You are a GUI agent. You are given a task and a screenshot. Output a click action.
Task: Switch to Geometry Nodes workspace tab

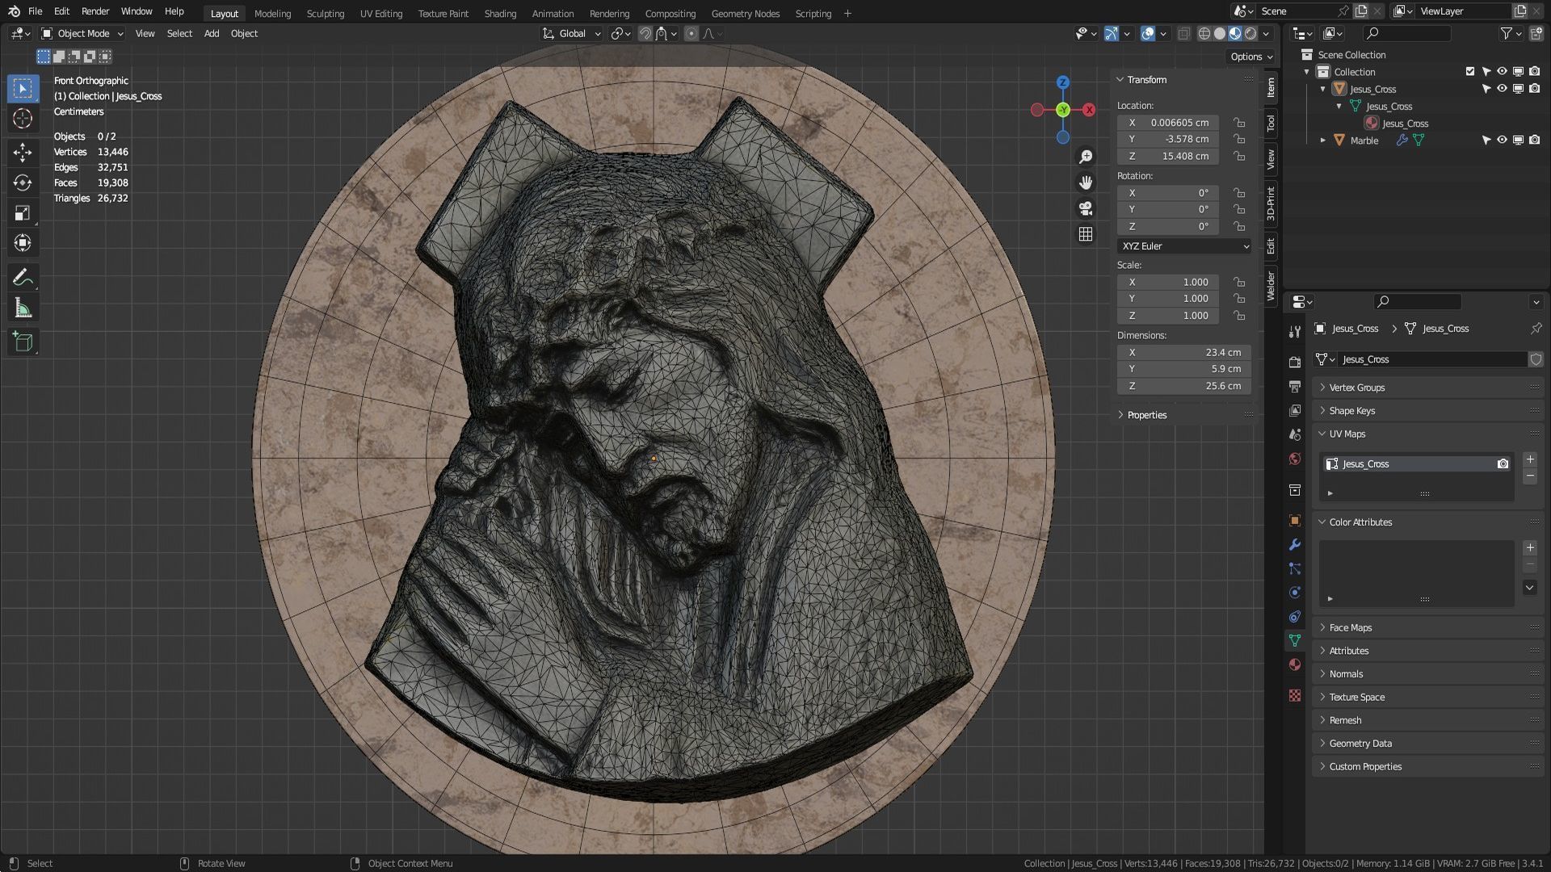746,13
